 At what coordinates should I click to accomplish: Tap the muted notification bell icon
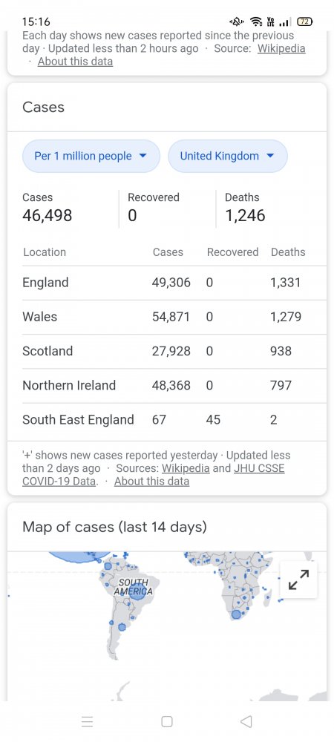click(x=236, y=22)
